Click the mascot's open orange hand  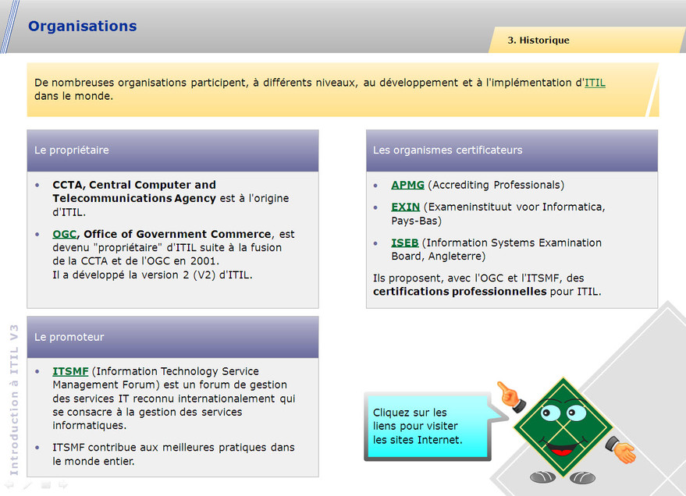[x=624, y=451]
